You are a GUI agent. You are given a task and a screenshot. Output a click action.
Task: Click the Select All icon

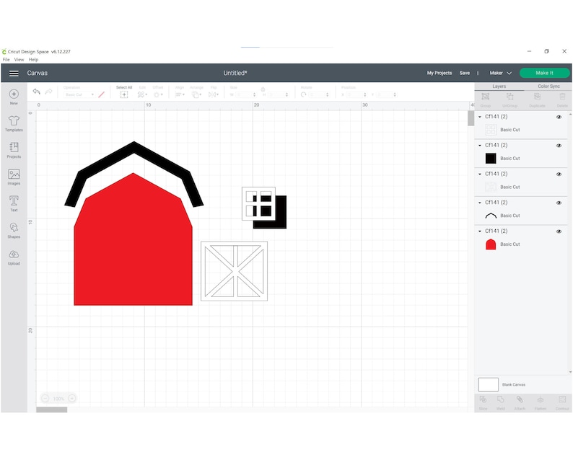coord(124,94)
